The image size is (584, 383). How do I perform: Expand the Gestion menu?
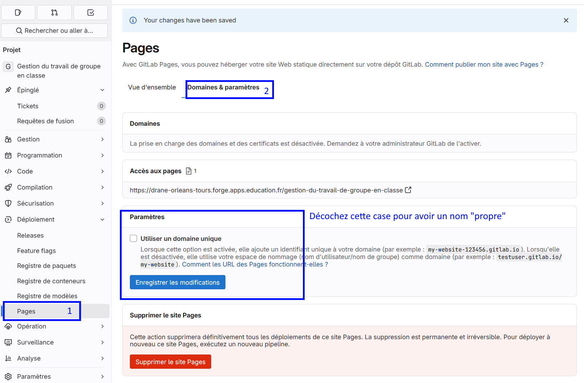(x=102, y=139)
